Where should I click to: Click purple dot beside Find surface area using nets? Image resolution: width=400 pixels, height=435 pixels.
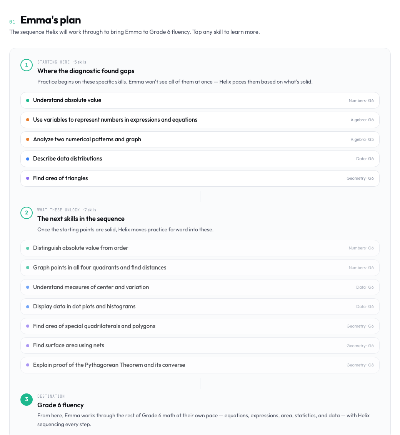coord(28,346)
